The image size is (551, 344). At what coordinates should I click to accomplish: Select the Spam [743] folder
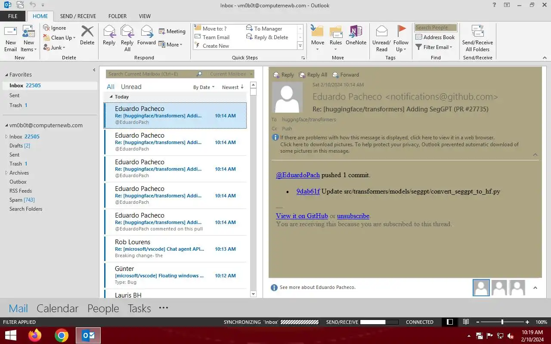pos(22,200)
